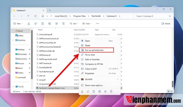
Task: Switch to the large thumbnails view icon
Action: (x=172, y=92)
